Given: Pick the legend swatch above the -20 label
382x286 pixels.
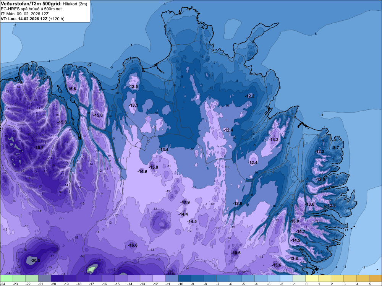Looking at the screenshot, I should 57,278.
